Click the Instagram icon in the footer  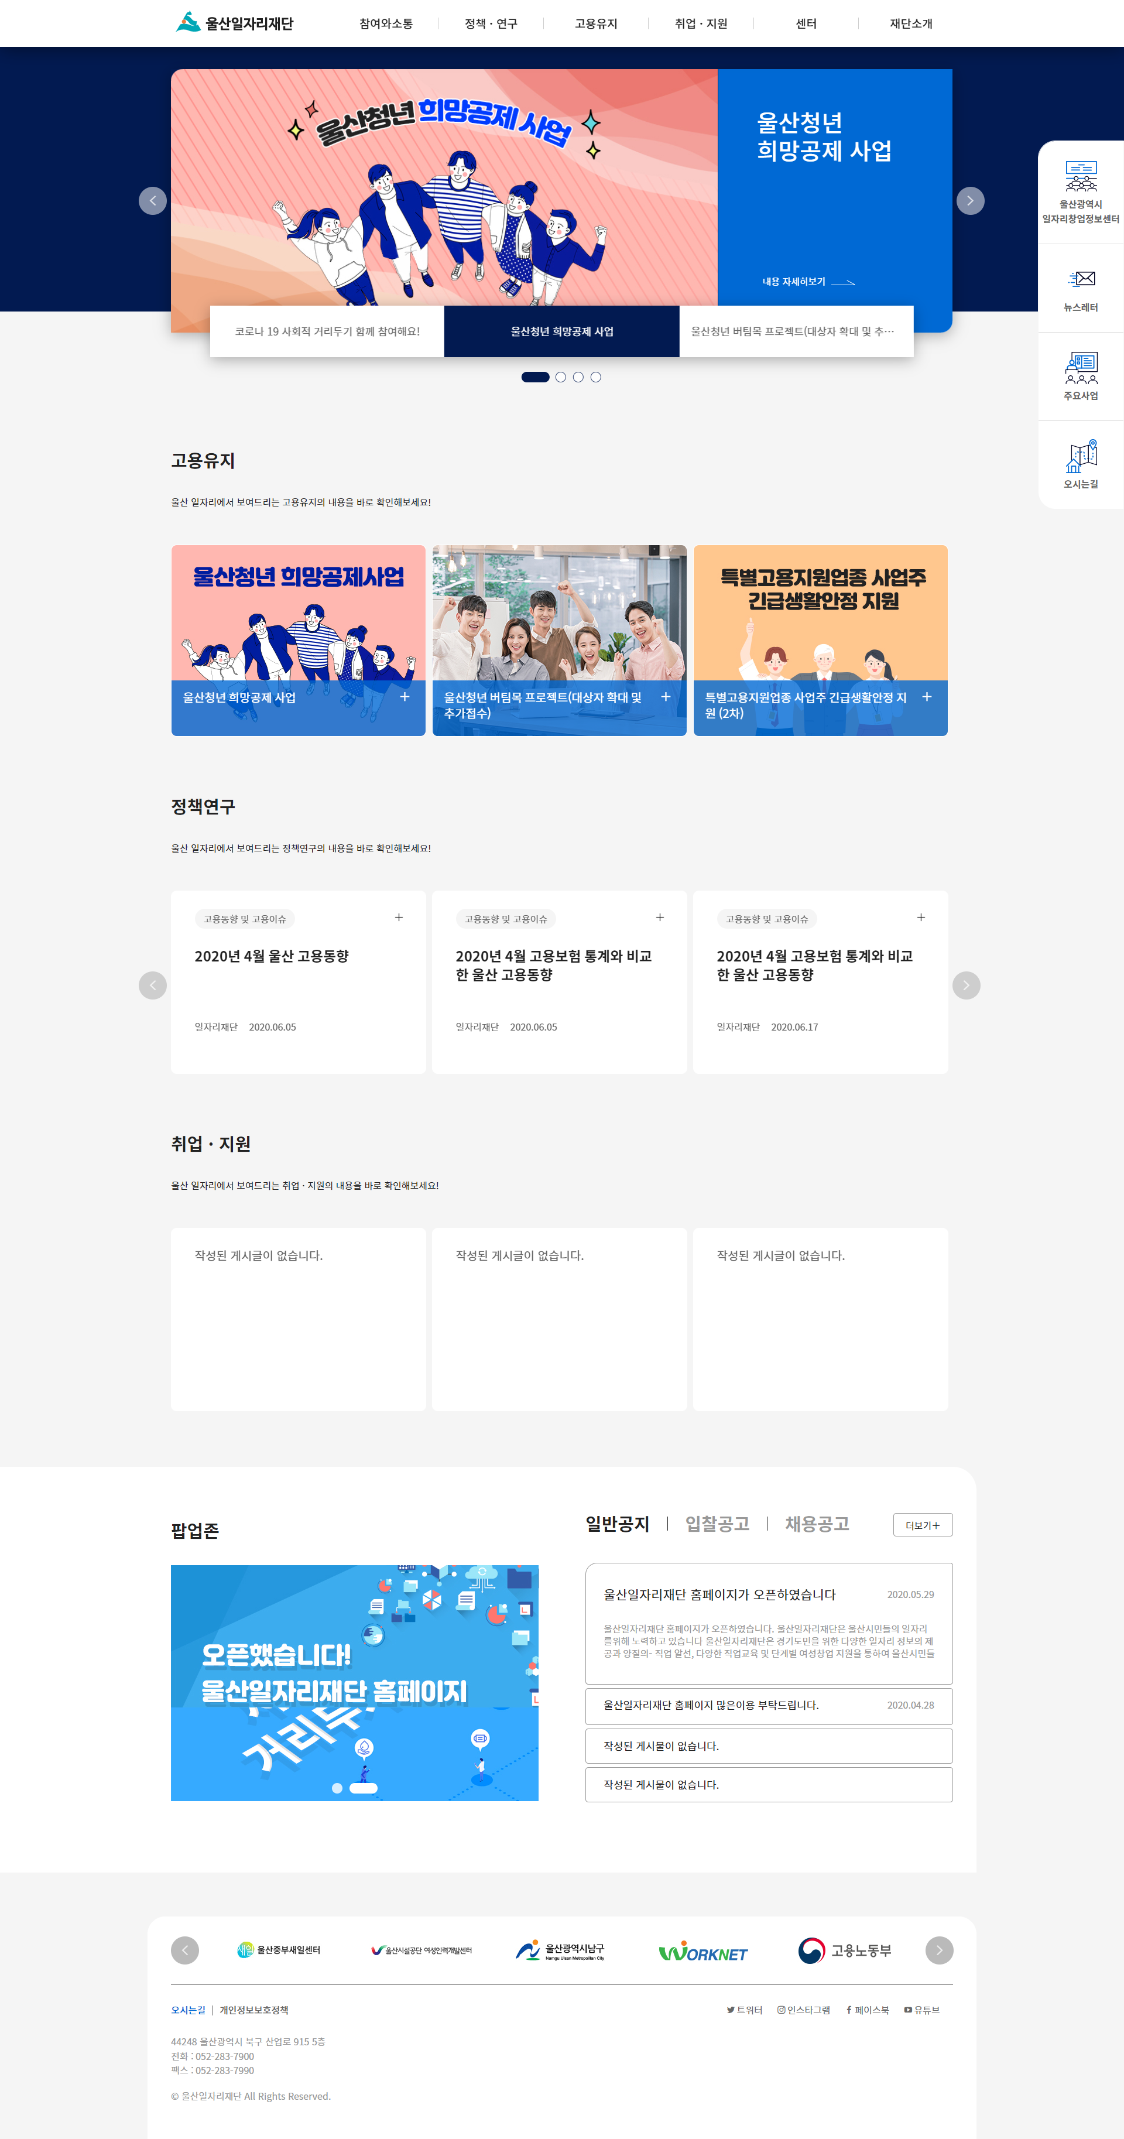781,2010
